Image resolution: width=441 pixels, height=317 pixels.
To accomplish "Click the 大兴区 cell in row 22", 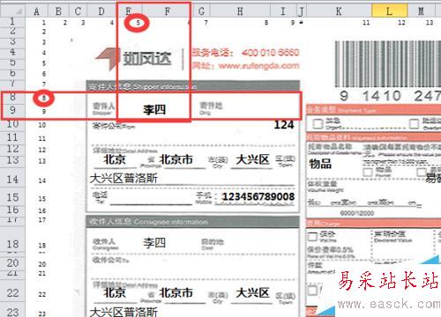I will pos(253,293).
